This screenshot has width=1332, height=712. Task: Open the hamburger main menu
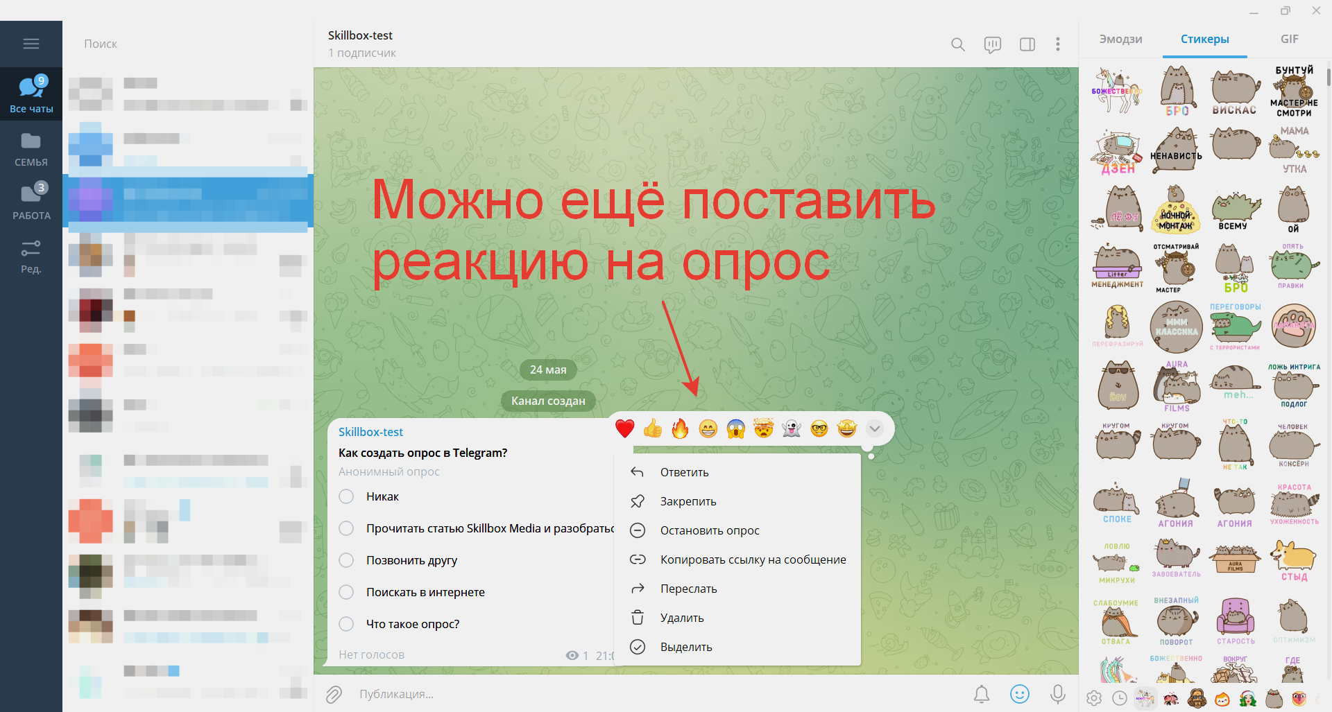pyautogui.click(x=31, y=44)
